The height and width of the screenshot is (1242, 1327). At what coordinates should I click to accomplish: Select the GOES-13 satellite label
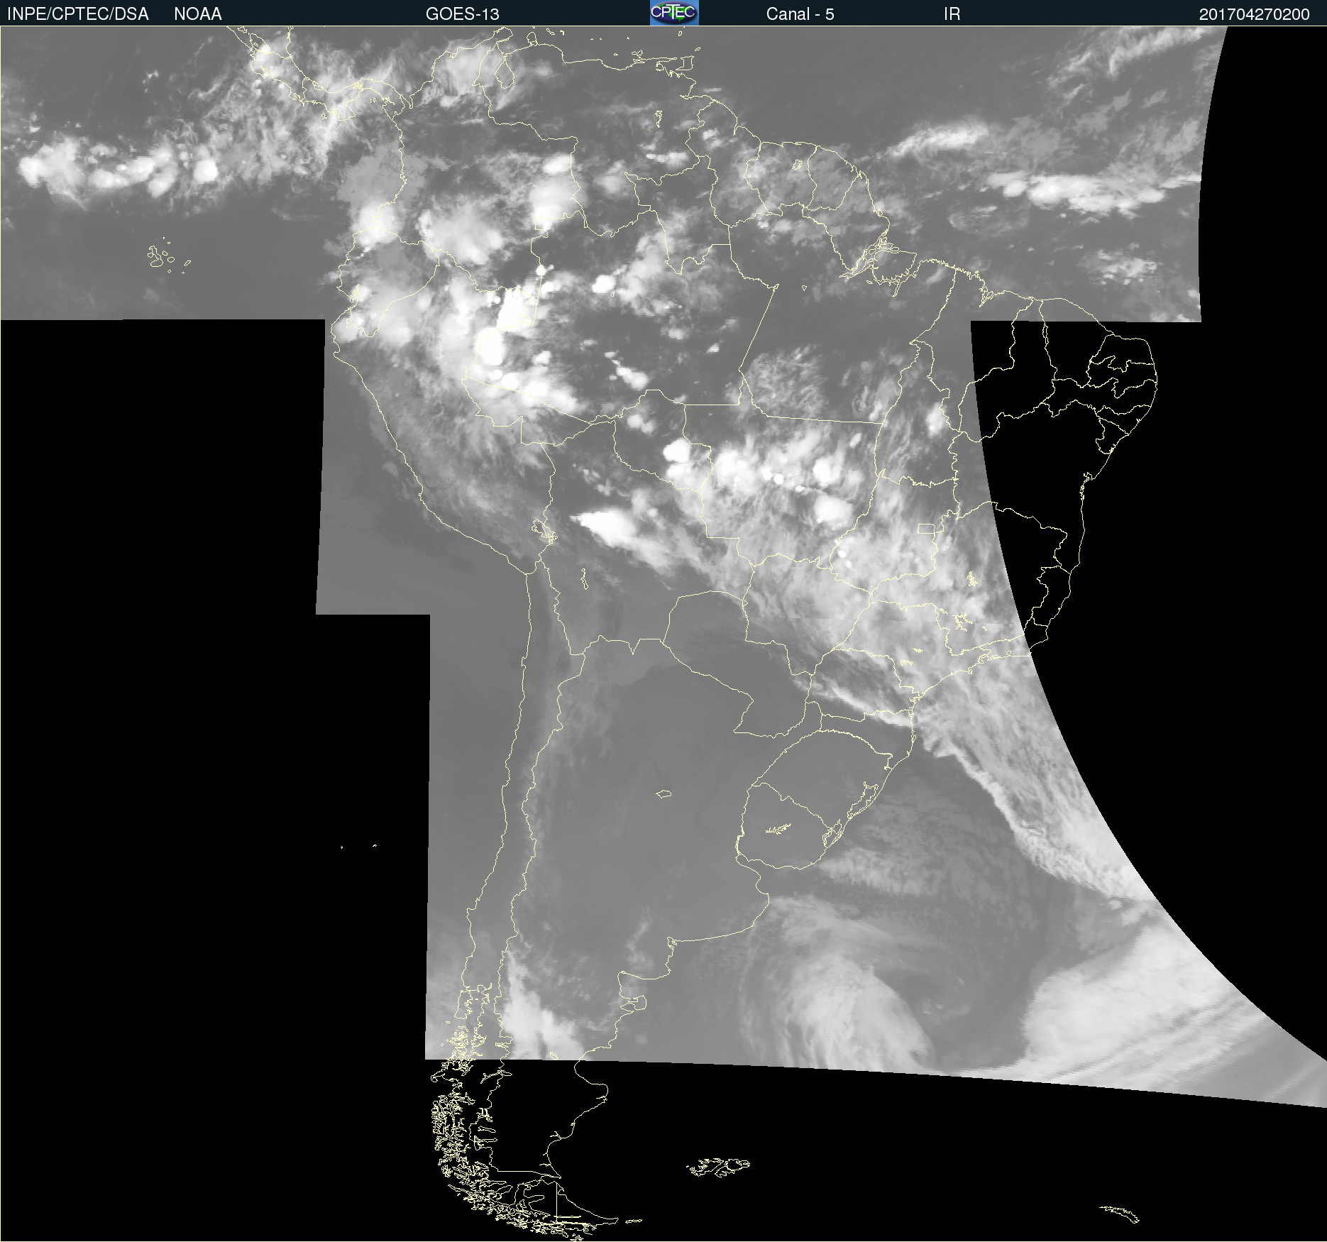(x=463, y=14)
